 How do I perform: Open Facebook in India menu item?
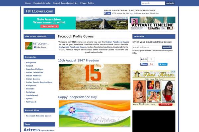42,3
